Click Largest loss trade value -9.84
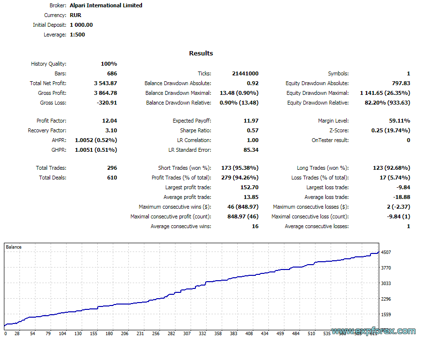422x341 pixels. [403, 187]
